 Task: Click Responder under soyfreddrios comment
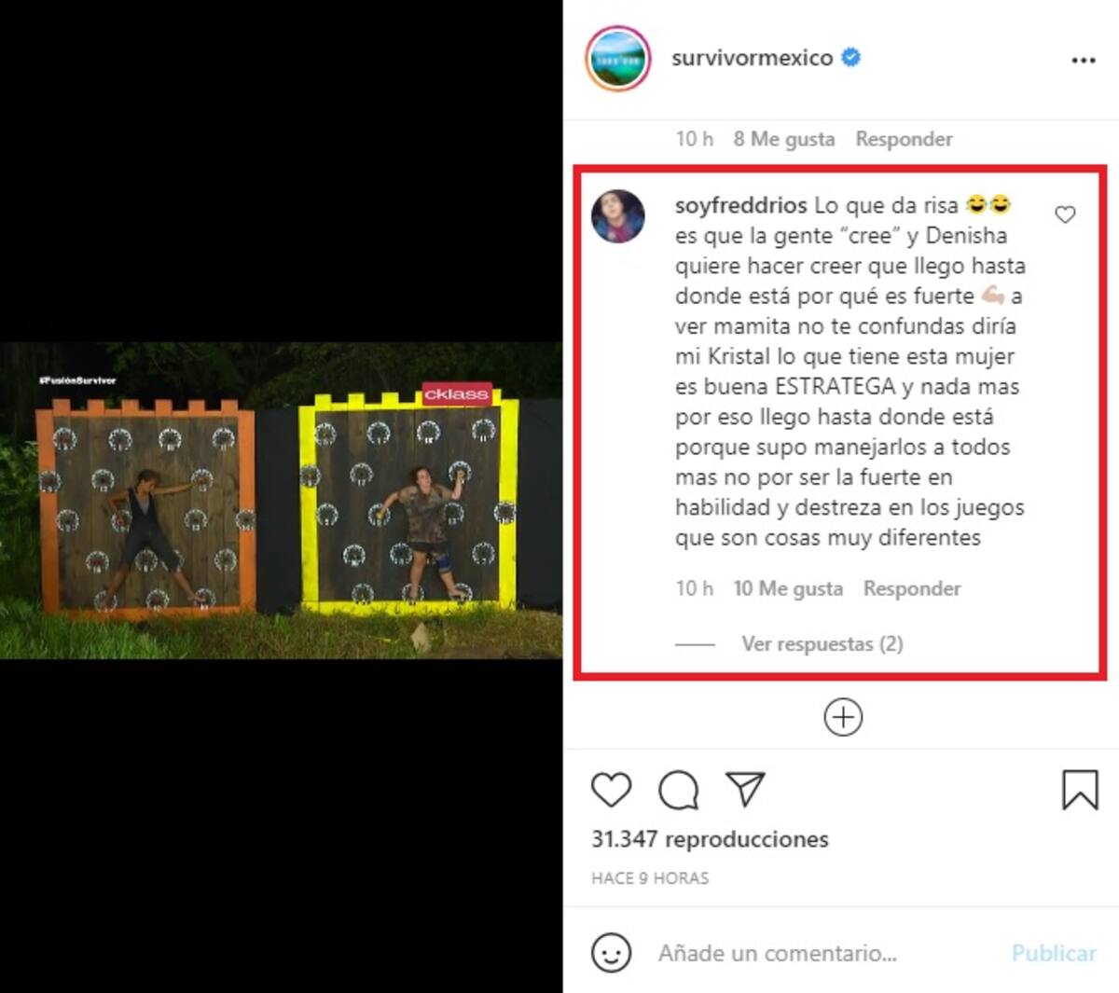click(x=912, y=588)
